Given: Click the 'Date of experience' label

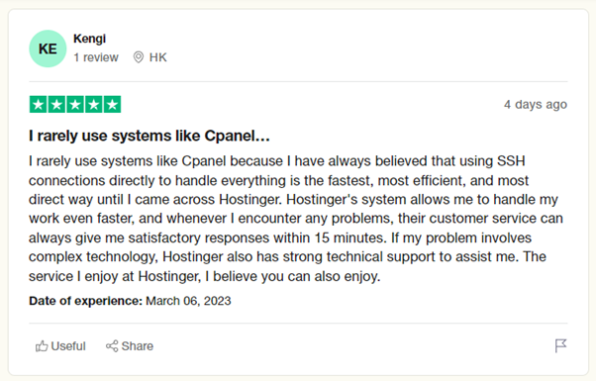Looking at the screenshot, I should point(85,301).
